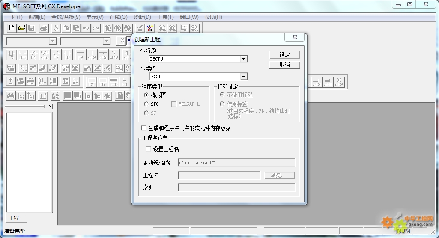Image resolution: width=439 pixels, height=238 pixels.
Task: Open the 窗口(W) menu
Action: tap(189, 17)
